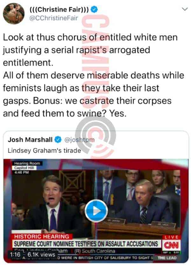Click the LIVE badge above CNN logo

click(171, 237)
